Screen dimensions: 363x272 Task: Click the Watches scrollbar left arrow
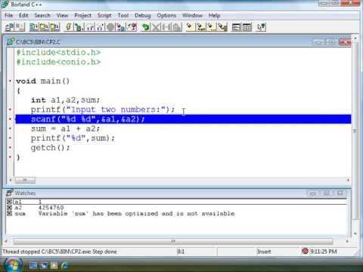pyautogui.click(x=6, y=241)
